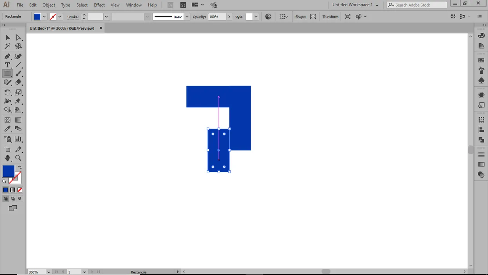The width and height of the screenshot is (488, 275).
Task: Close the Untitled-1 document tab
Action: tap(101, 28)
